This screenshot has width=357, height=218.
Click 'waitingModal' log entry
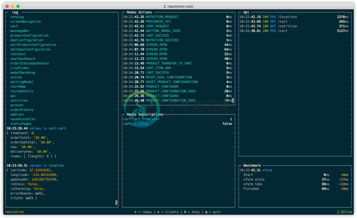pos(22,82)
